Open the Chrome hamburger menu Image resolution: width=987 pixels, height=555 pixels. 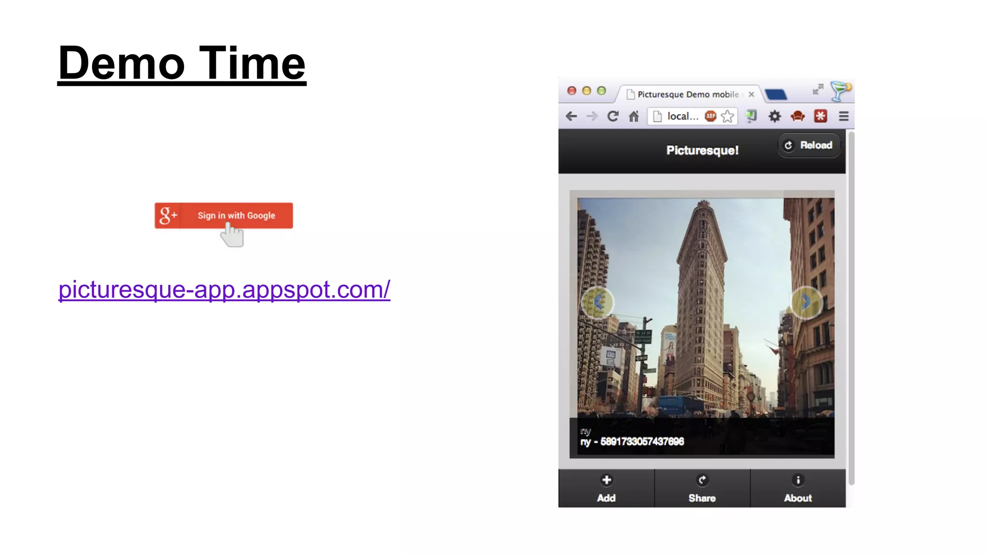(843, 116)
